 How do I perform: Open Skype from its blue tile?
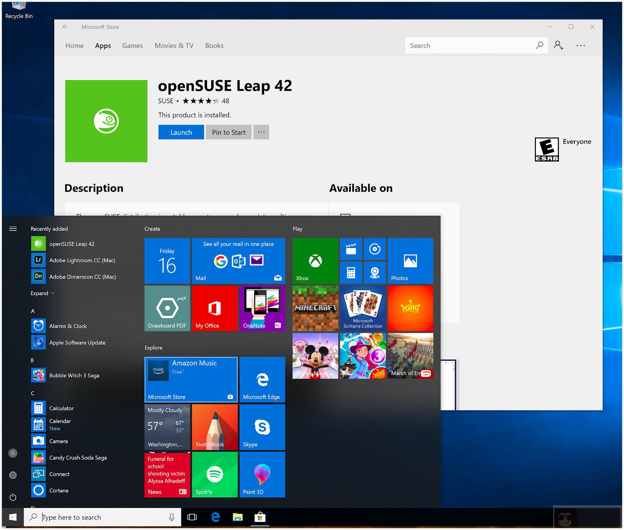262,427
